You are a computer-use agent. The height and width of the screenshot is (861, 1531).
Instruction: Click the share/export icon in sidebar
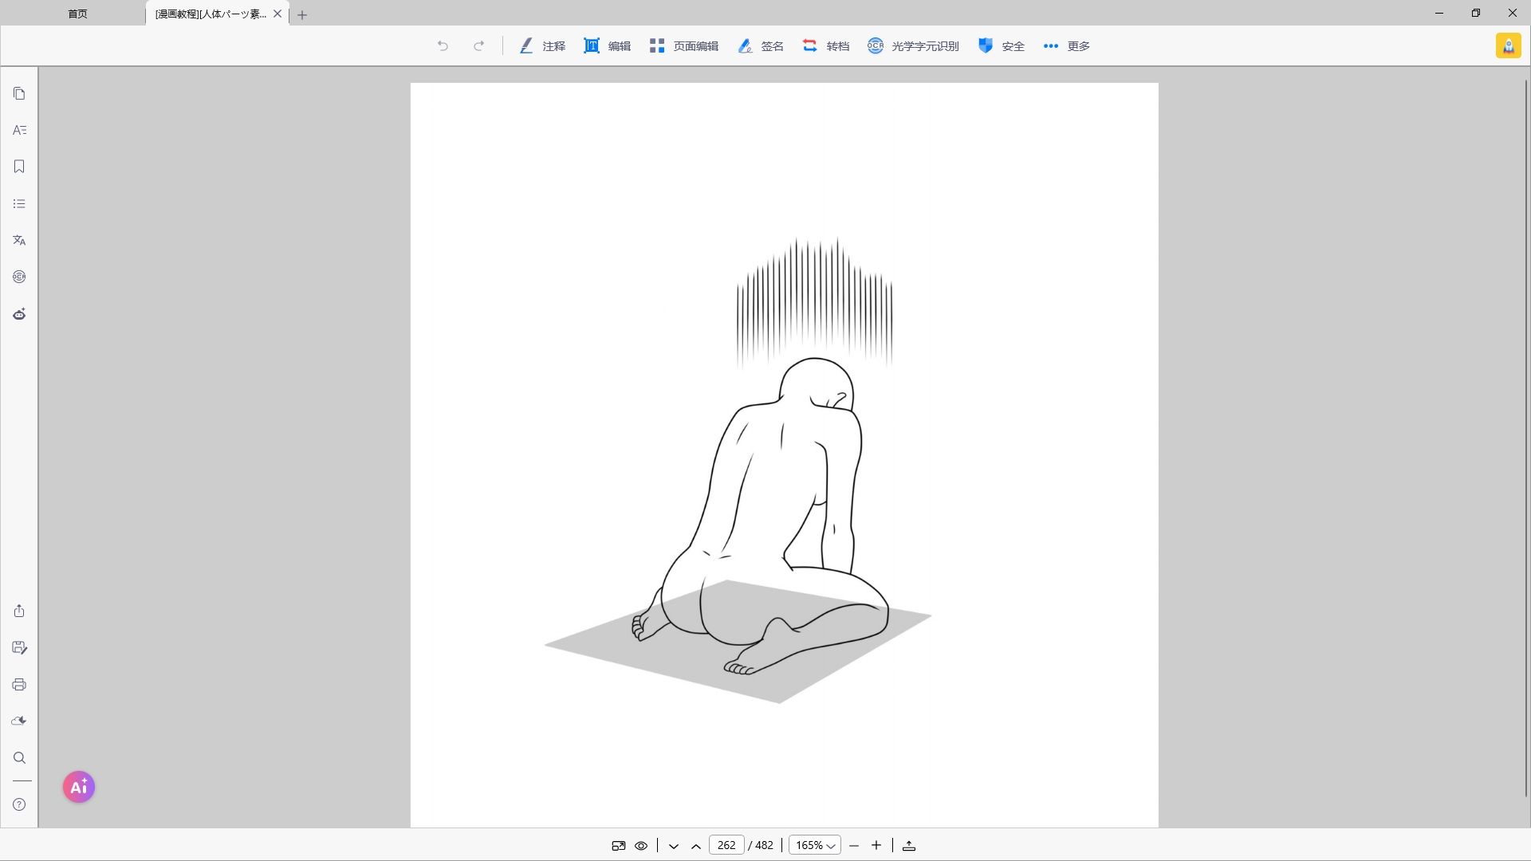point(19,611)
